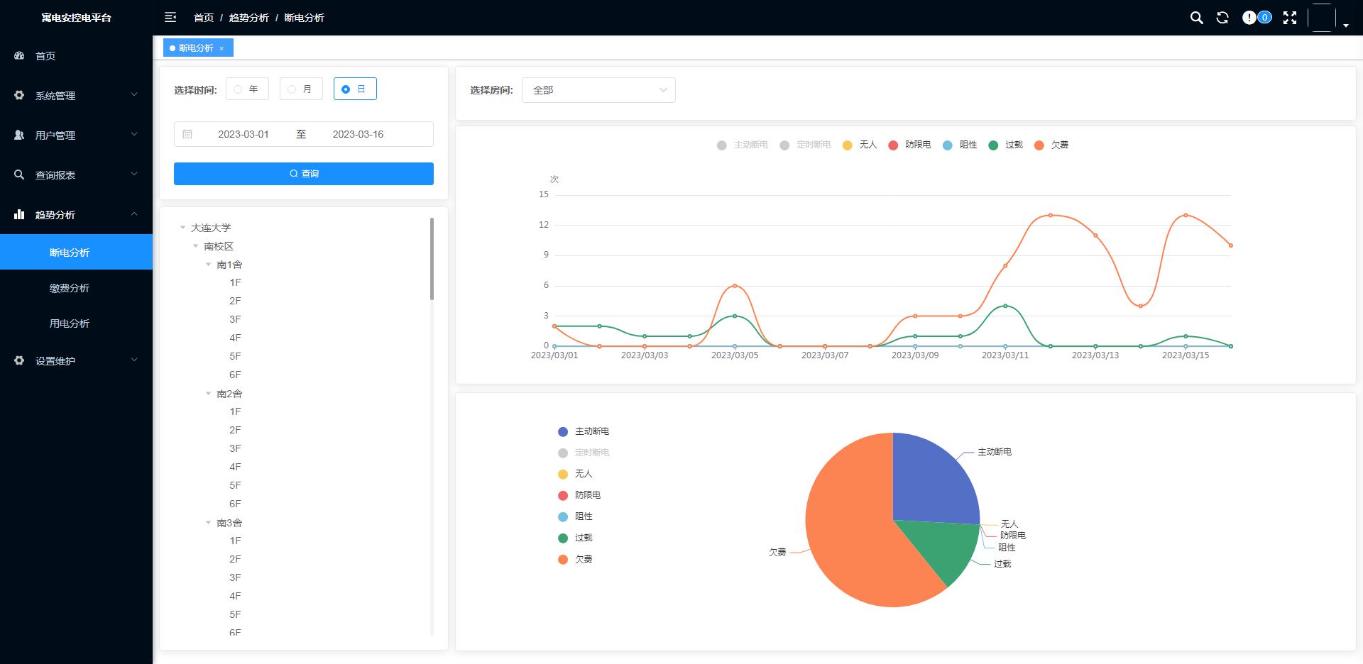Screen dimensions: 1363x664
Task: Expand the 用户管理 sidebar menu
Action: pyautogui.click(x=76, y=135)
